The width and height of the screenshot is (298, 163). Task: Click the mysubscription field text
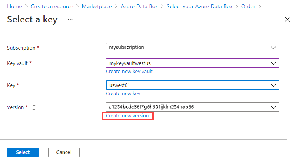127,48
